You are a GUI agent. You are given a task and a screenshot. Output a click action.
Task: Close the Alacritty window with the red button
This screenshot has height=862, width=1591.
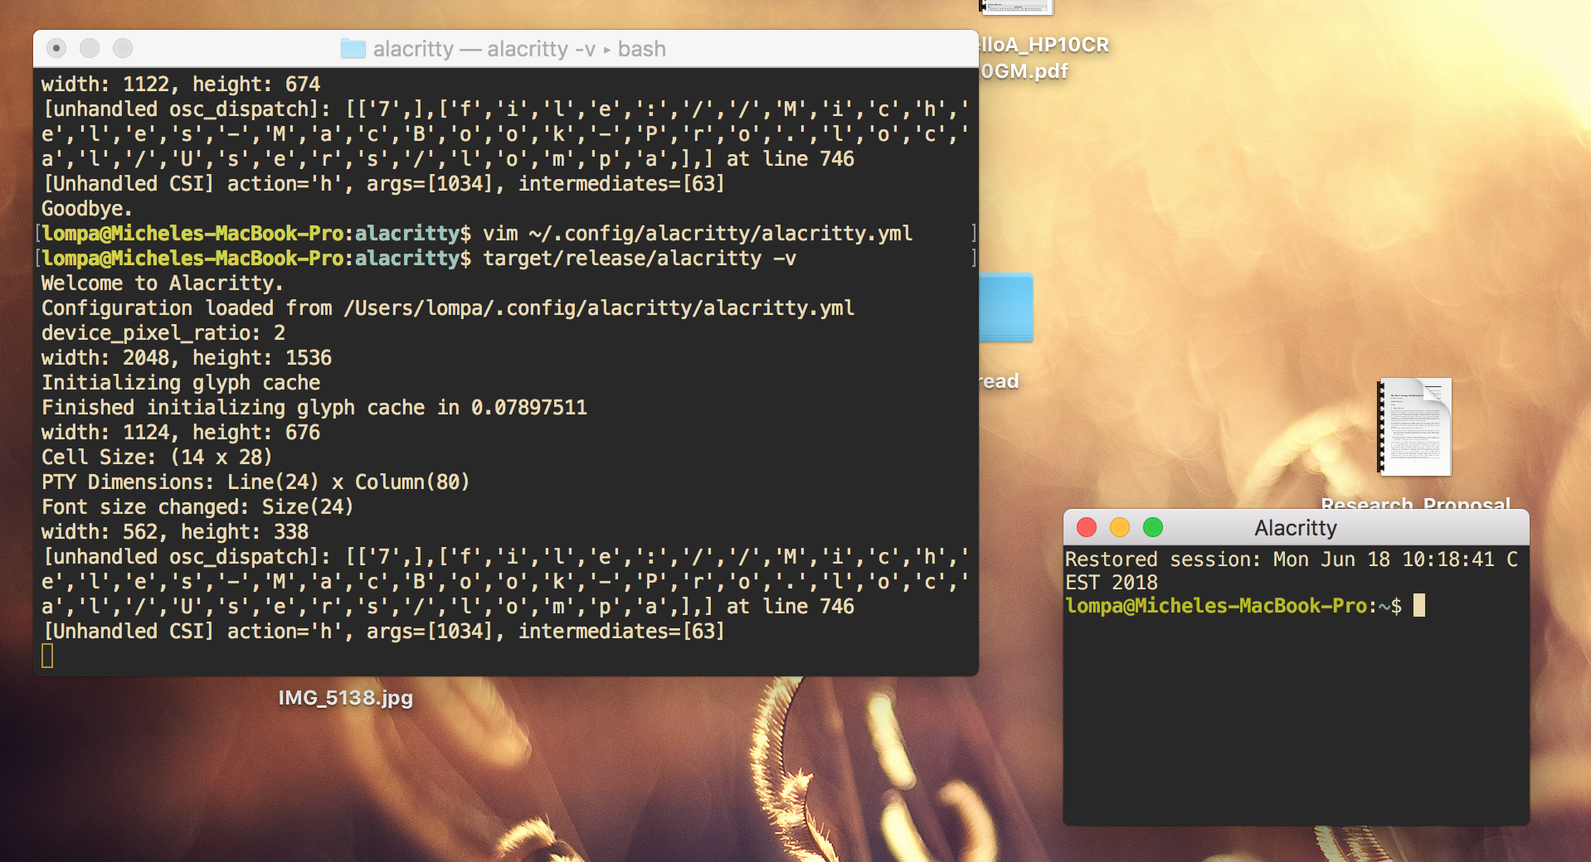(x=1087, y=527)
